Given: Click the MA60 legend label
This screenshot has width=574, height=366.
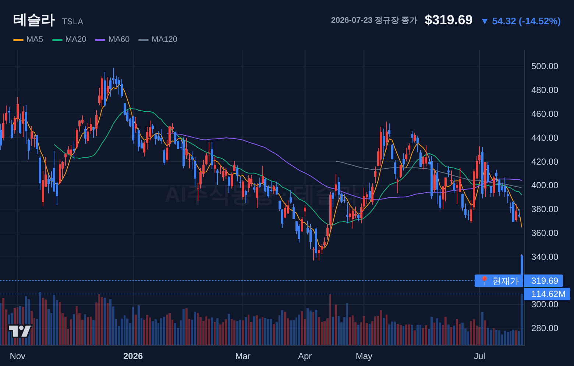Looking at the screenshot, I should click(x=119, y=39).
